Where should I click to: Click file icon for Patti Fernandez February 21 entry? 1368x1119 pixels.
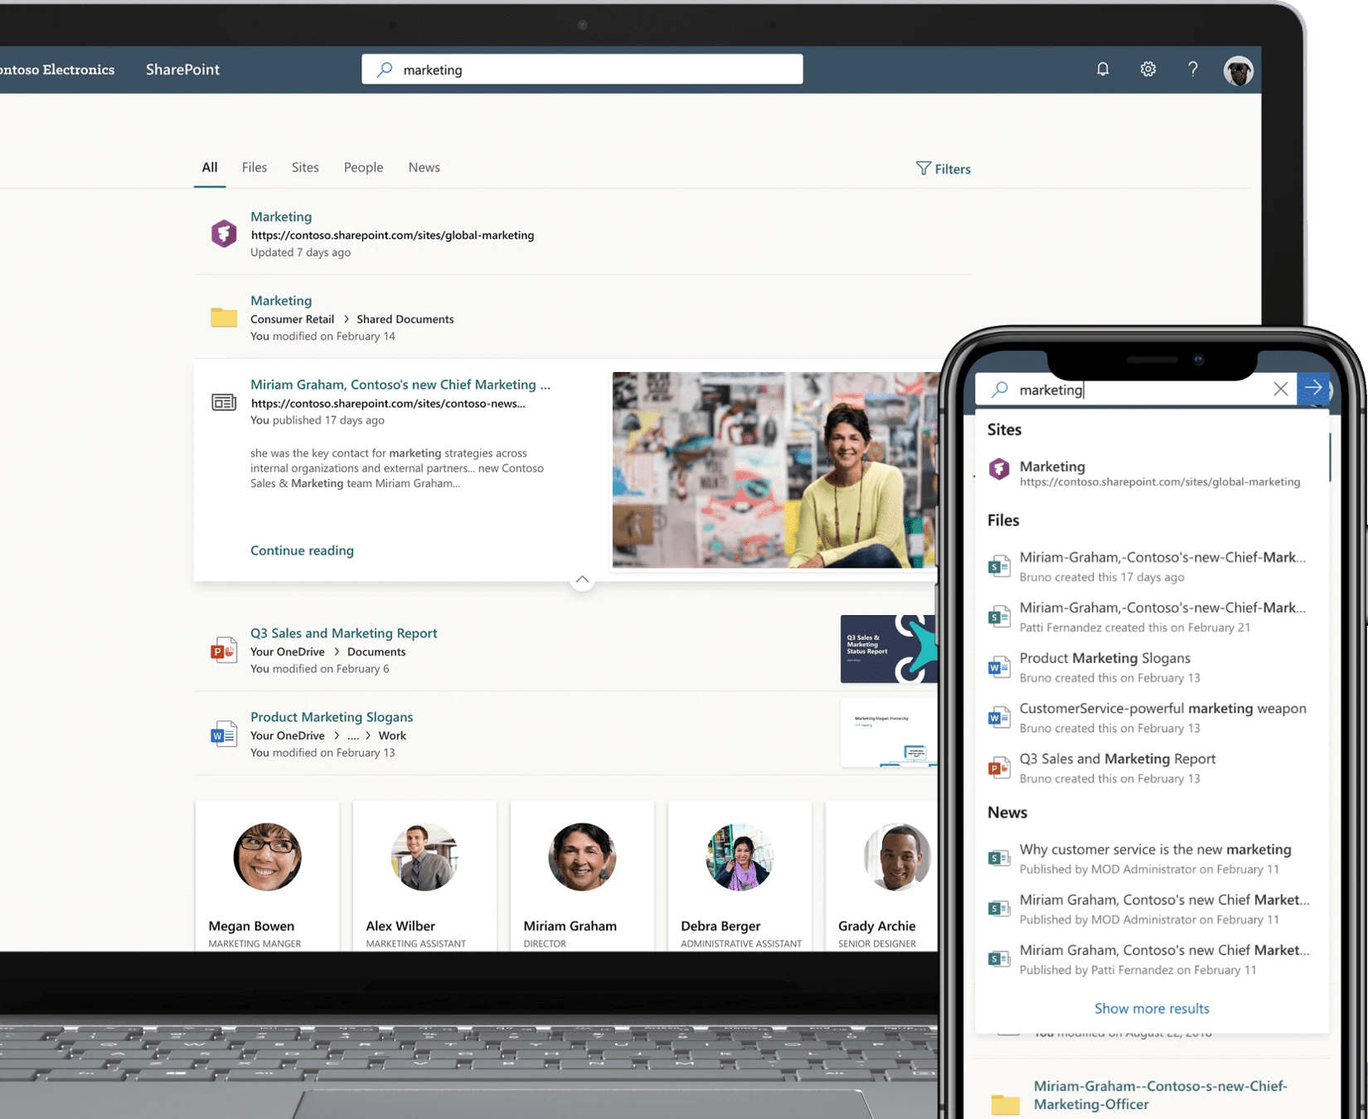tap(999, 617)
